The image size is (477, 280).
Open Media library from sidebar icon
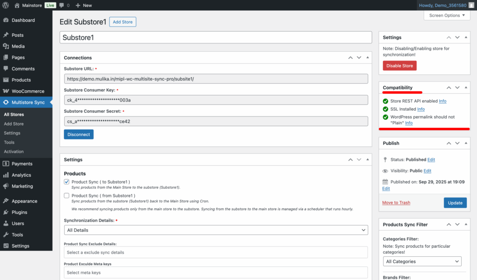6,47
